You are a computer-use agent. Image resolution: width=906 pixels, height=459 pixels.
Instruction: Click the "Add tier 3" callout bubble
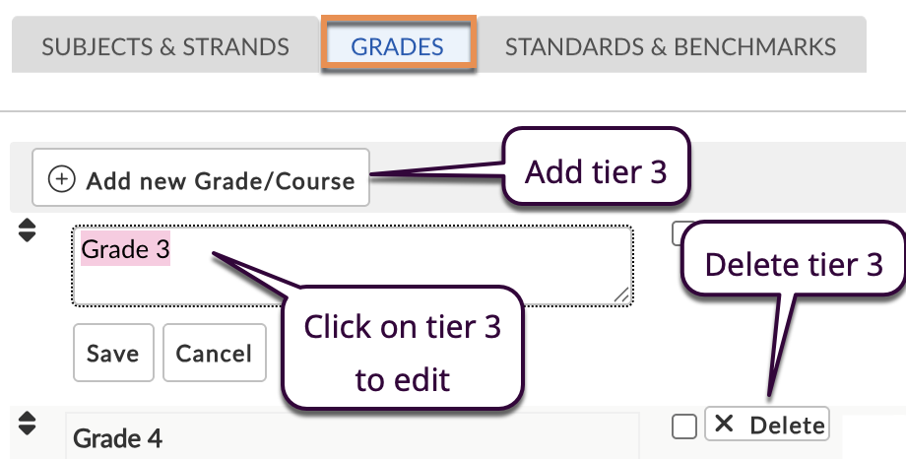[596, 171]
